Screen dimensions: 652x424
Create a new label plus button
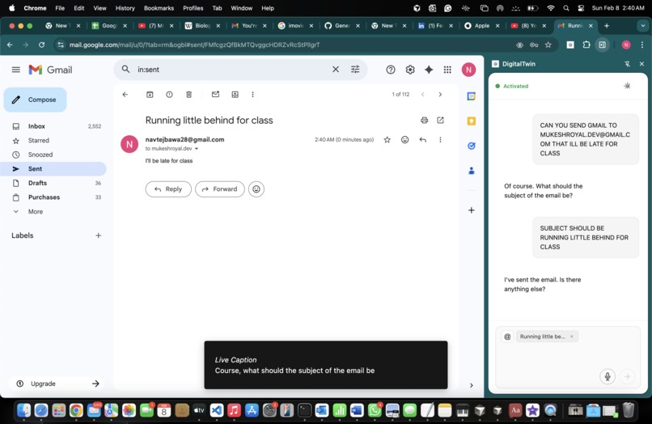pos(98,235)
